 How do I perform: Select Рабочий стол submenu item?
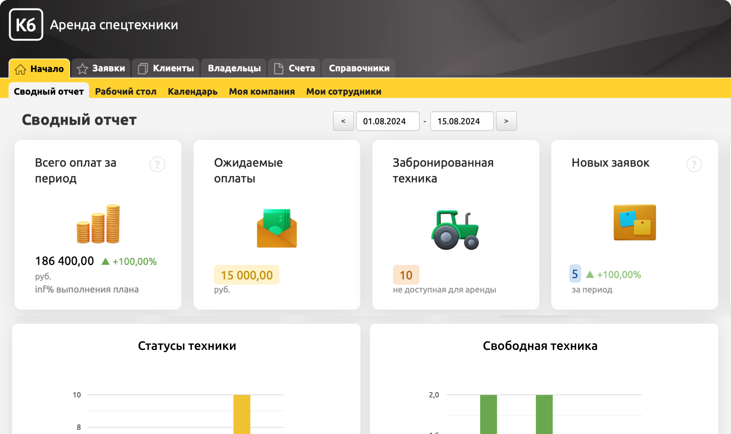[126, 92]
